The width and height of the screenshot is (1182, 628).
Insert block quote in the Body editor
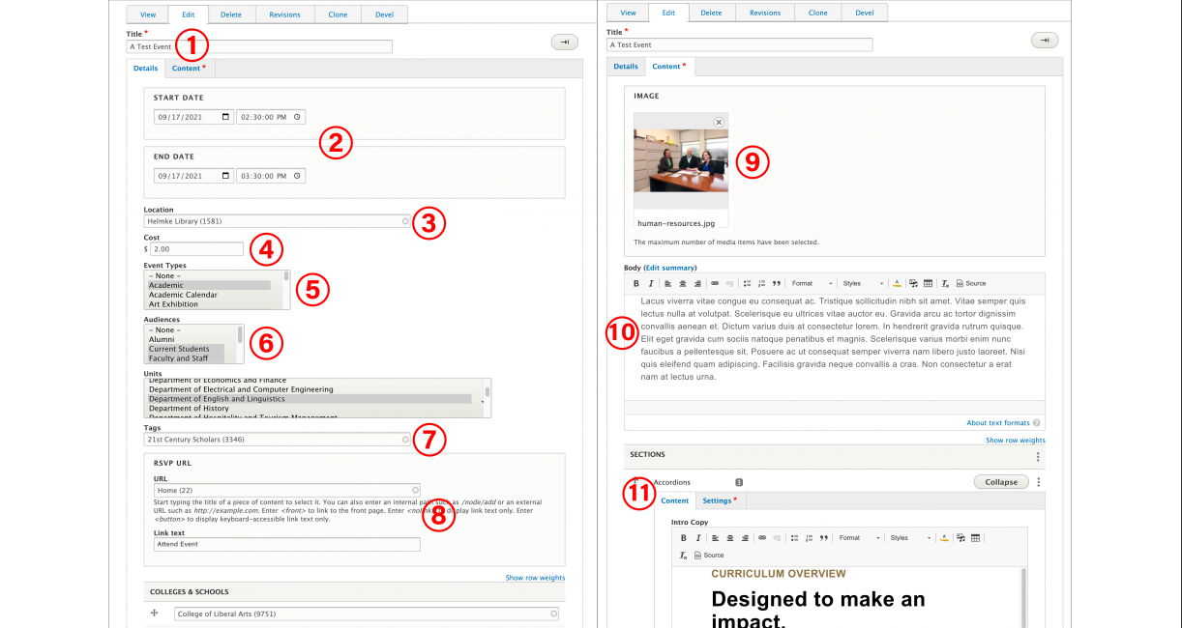point(777,283)
